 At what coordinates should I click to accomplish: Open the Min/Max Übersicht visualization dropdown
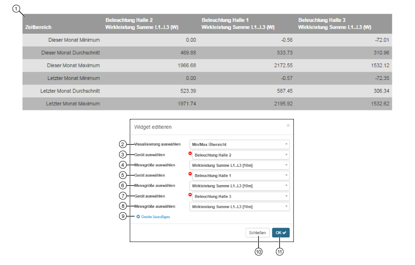pyautogui.click(x=239, y=144)
